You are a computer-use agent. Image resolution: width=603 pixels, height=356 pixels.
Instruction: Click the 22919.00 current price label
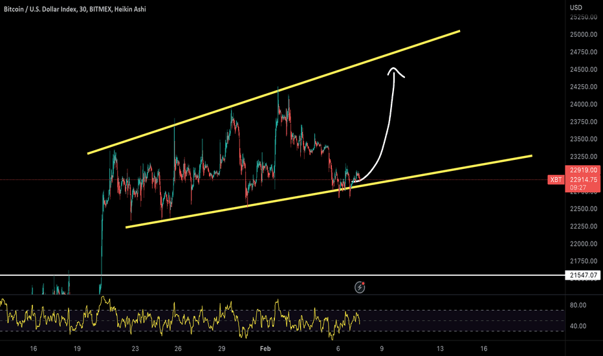[584, 170]
